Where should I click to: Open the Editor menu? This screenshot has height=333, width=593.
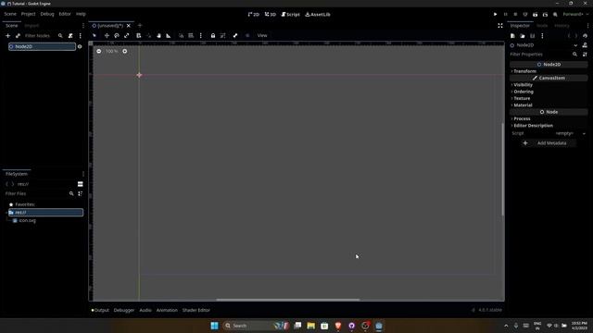pyautogui.click(x=65, y=14)
